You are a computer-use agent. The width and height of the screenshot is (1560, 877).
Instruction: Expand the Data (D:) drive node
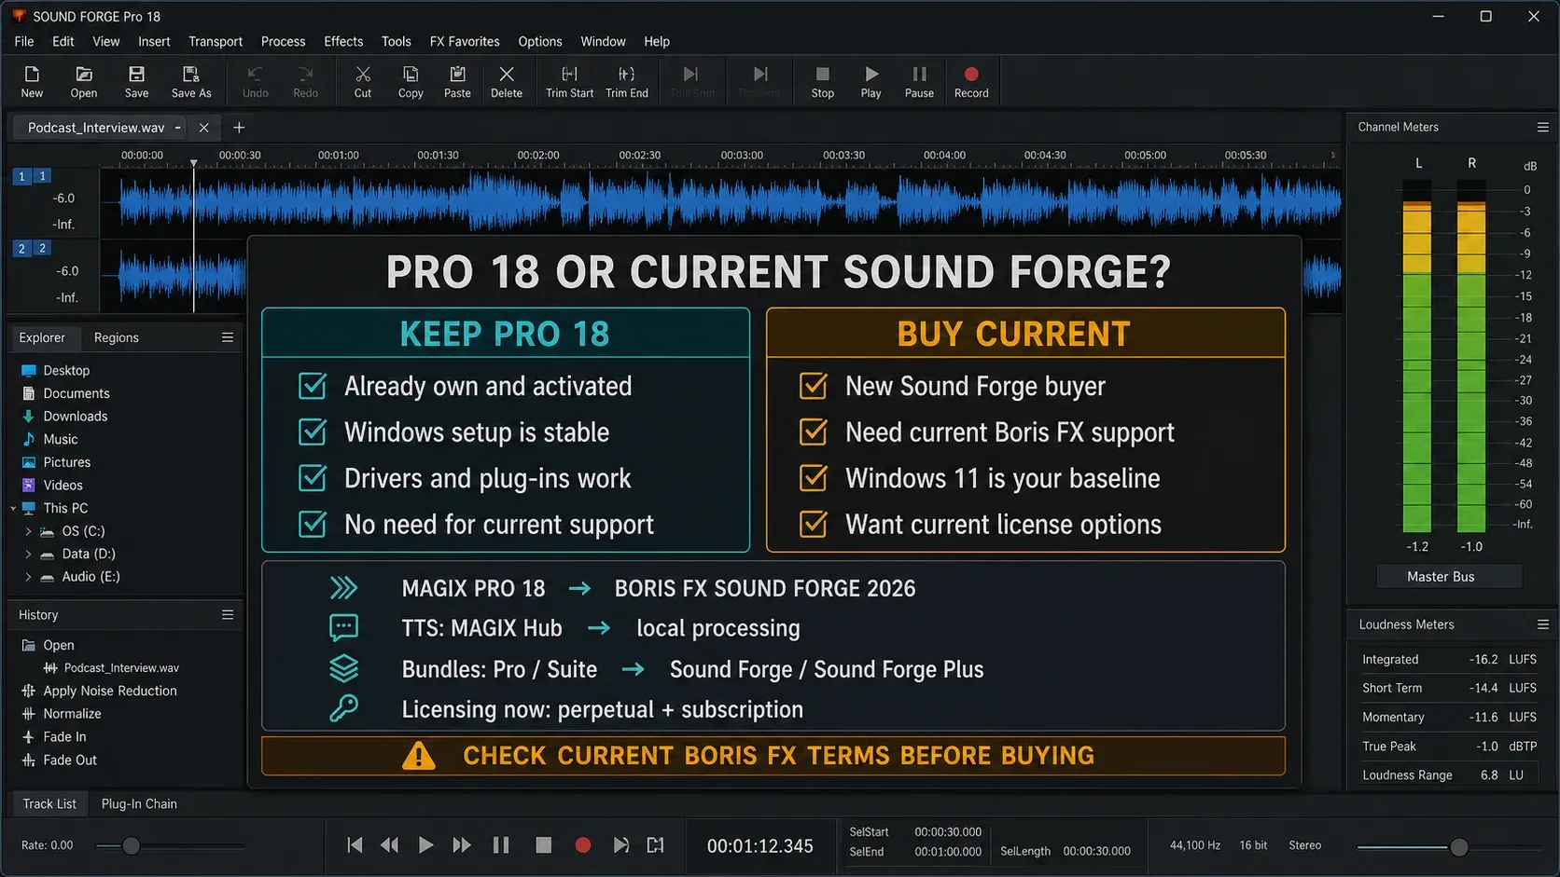click(28, 554)
